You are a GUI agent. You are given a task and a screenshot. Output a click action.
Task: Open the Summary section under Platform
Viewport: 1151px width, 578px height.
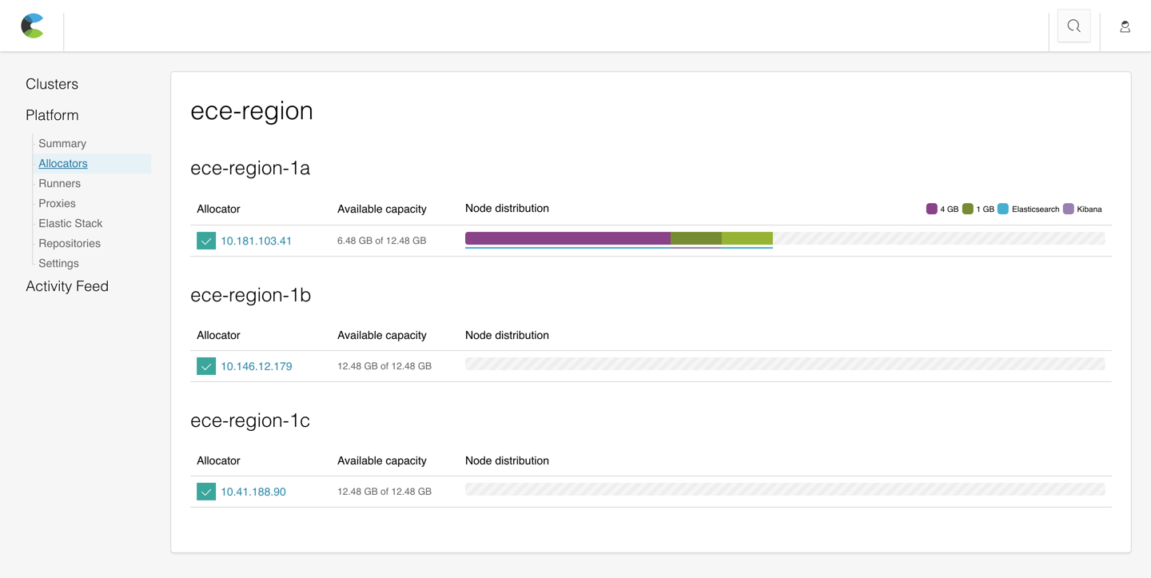point(62,143)
